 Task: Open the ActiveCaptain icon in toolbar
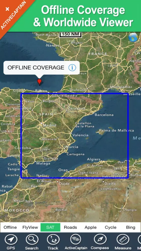(76, 240)
